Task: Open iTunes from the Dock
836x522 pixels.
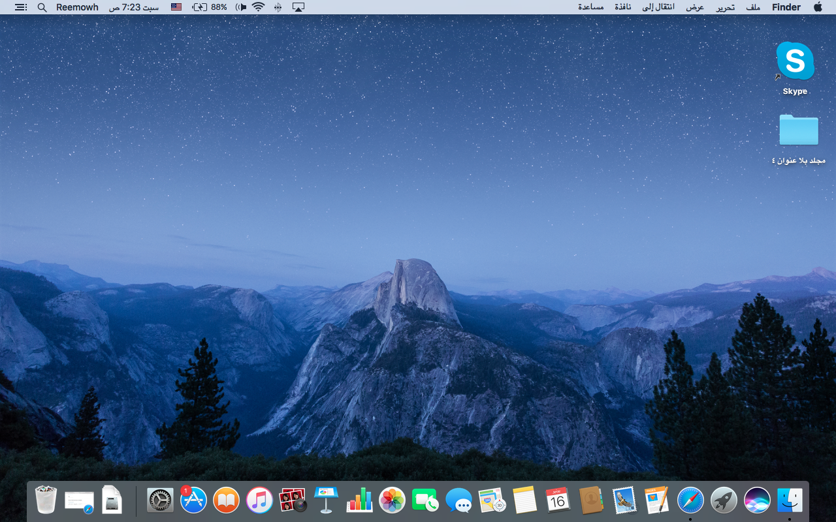Action: 259,500
